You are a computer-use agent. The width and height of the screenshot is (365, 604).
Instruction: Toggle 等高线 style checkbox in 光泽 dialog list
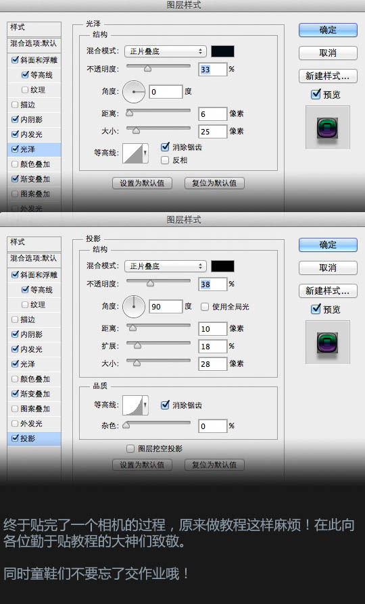[x=25, y=75]
